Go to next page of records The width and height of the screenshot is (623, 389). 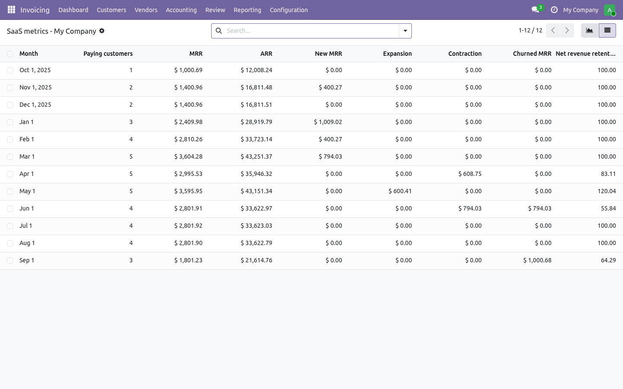pyautogui.click(x=567, y=31)
